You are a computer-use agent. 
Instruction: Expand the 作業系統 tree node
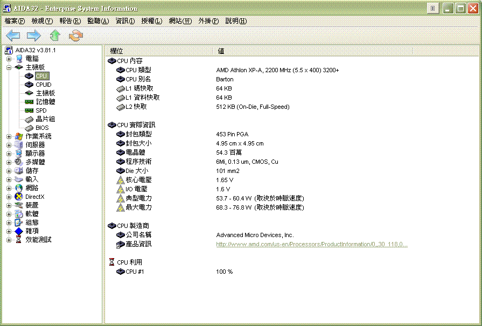(9, 136)
